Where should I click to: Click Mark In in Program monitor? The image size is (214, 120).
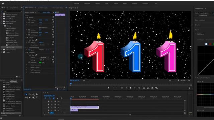113,88
